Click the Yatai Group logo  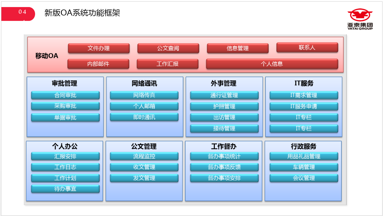click(360, 19)
